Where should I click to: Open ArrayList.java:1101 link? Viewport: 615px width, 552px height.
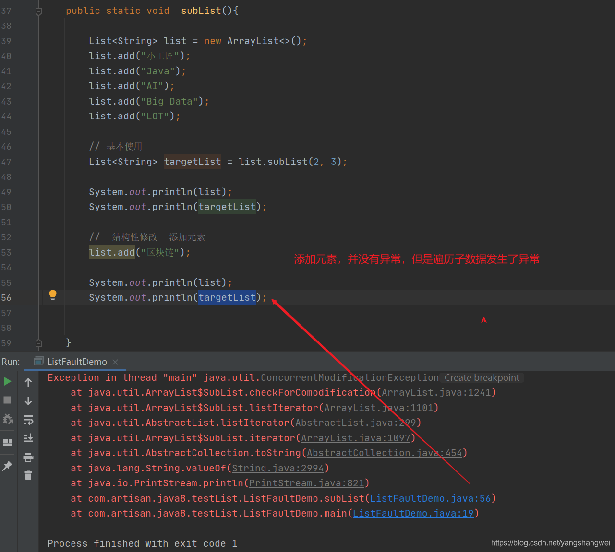[379, 408]
